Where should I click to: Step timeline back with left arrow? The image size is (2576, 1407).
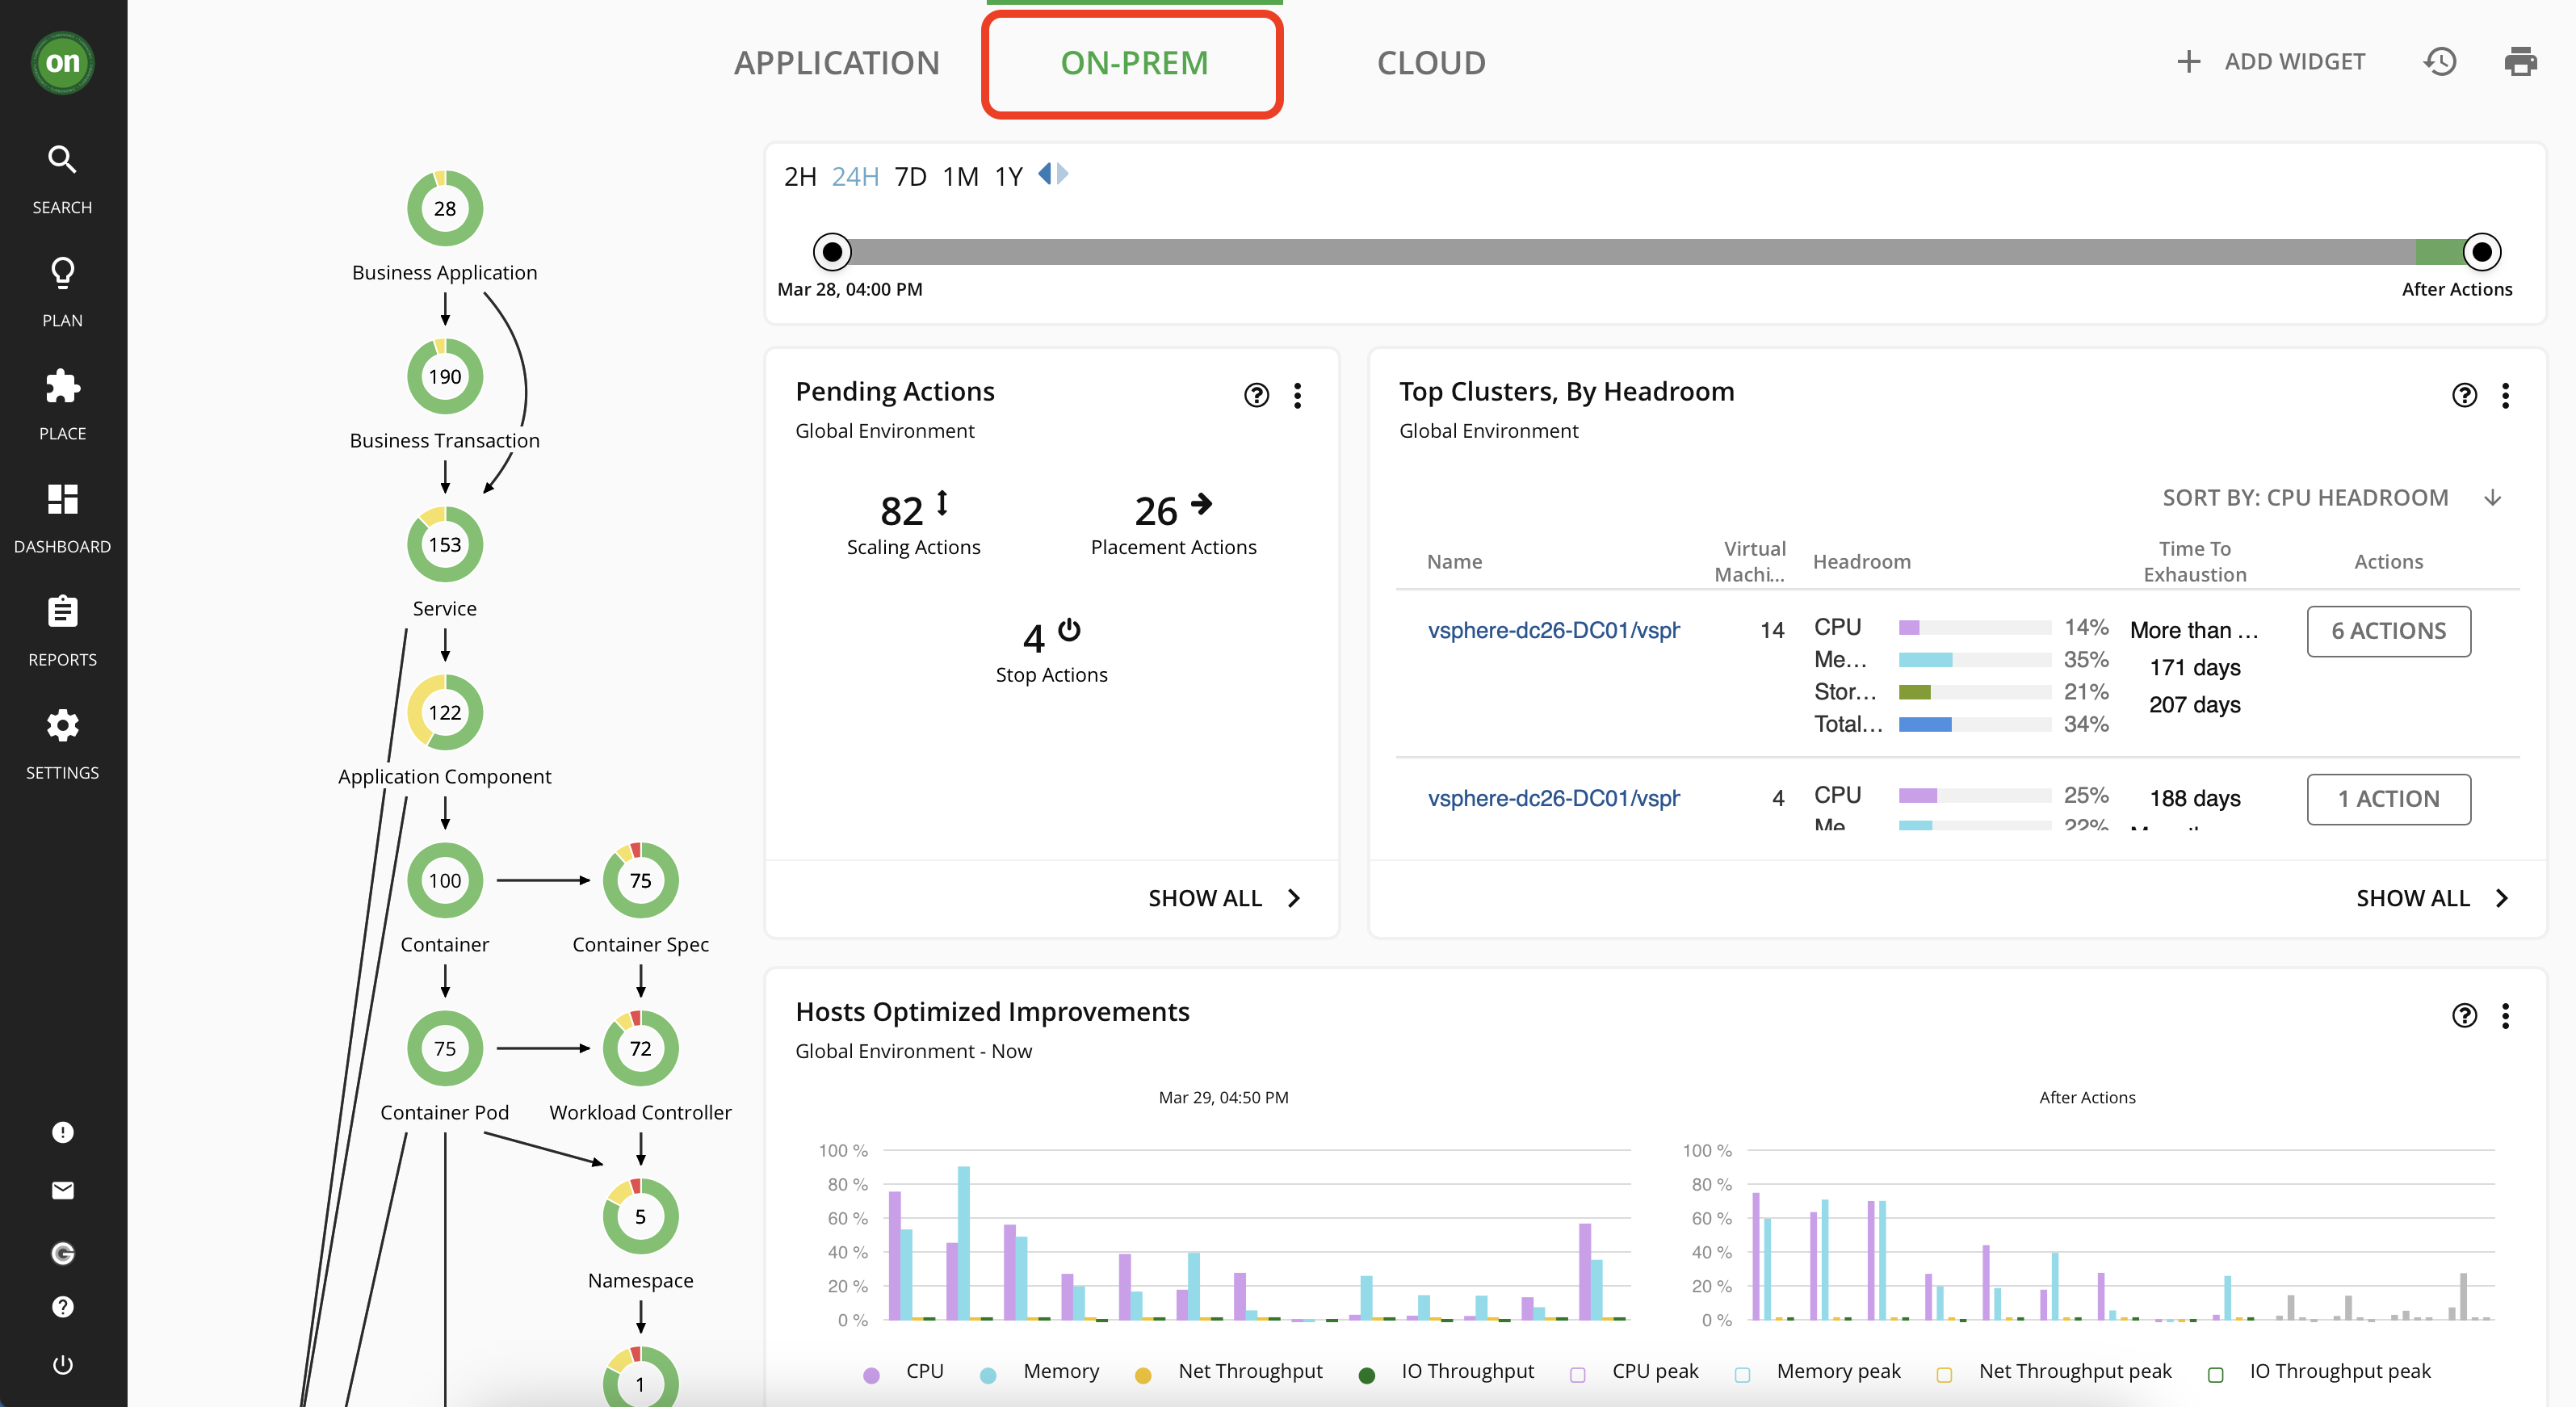1044,174
